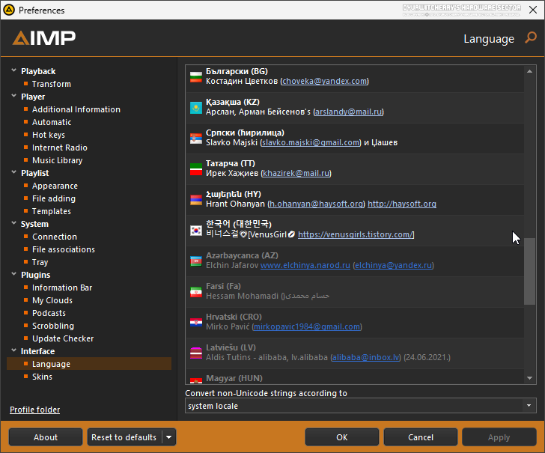Image resolution: width=545 pixels, height=453 pixels.
Task: Click the scroll down arrow of language list
Action: (x=529, y=378)
